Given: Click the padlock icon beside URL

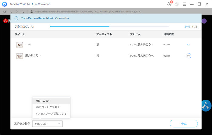Looking at the screenshot, I should point(31,12).
